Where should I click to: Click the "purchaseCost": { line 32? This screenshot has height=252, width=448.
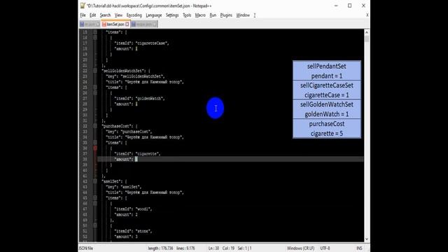[x=120, y=126]
